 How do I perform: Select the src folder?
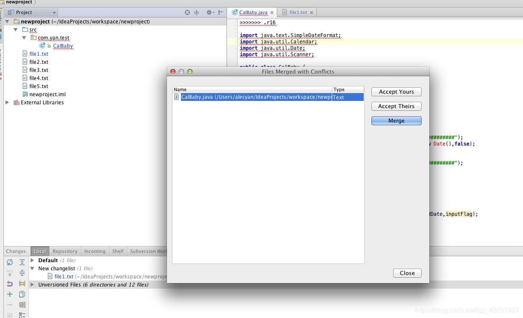click(33, 30)
